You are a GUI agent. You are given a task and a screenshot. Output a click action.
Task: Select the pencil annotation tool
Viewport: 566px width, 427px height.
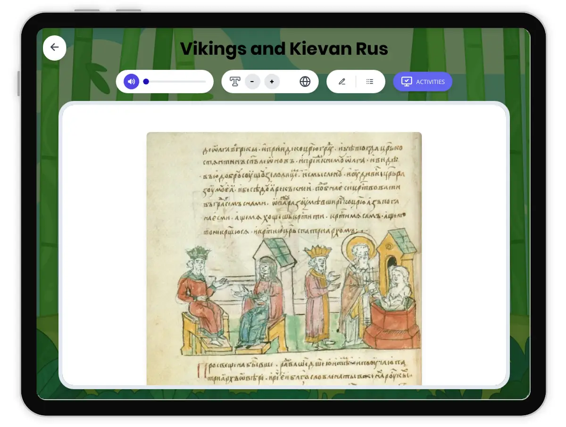tap(342, 82)
